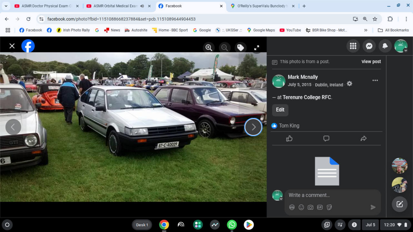This screenshot has width=413, height=232.
Task: Switch to ASMR Doctor Physical Exam tab
Action: [x=45, y=6]
